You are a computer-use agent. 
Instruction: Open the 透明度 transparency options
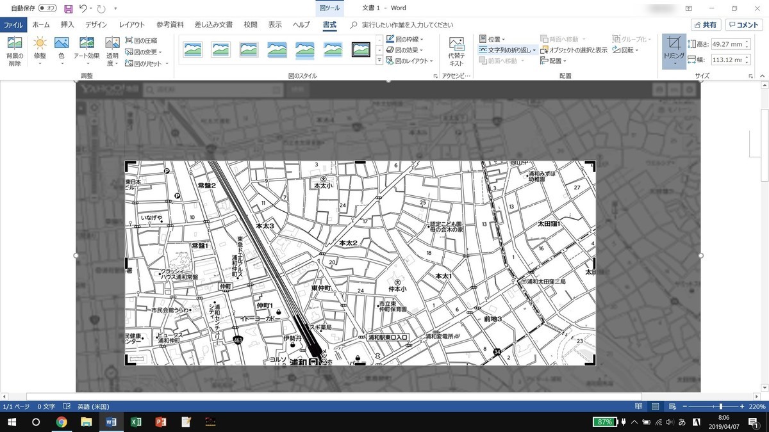point(113,52)
